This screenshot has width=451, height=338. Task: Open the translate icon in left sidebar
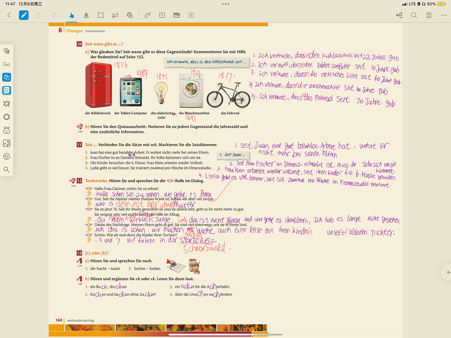pos(7,51)
